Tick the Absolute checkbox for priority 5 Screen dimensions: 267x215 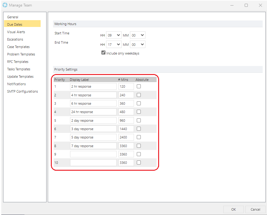pos(139,121)
